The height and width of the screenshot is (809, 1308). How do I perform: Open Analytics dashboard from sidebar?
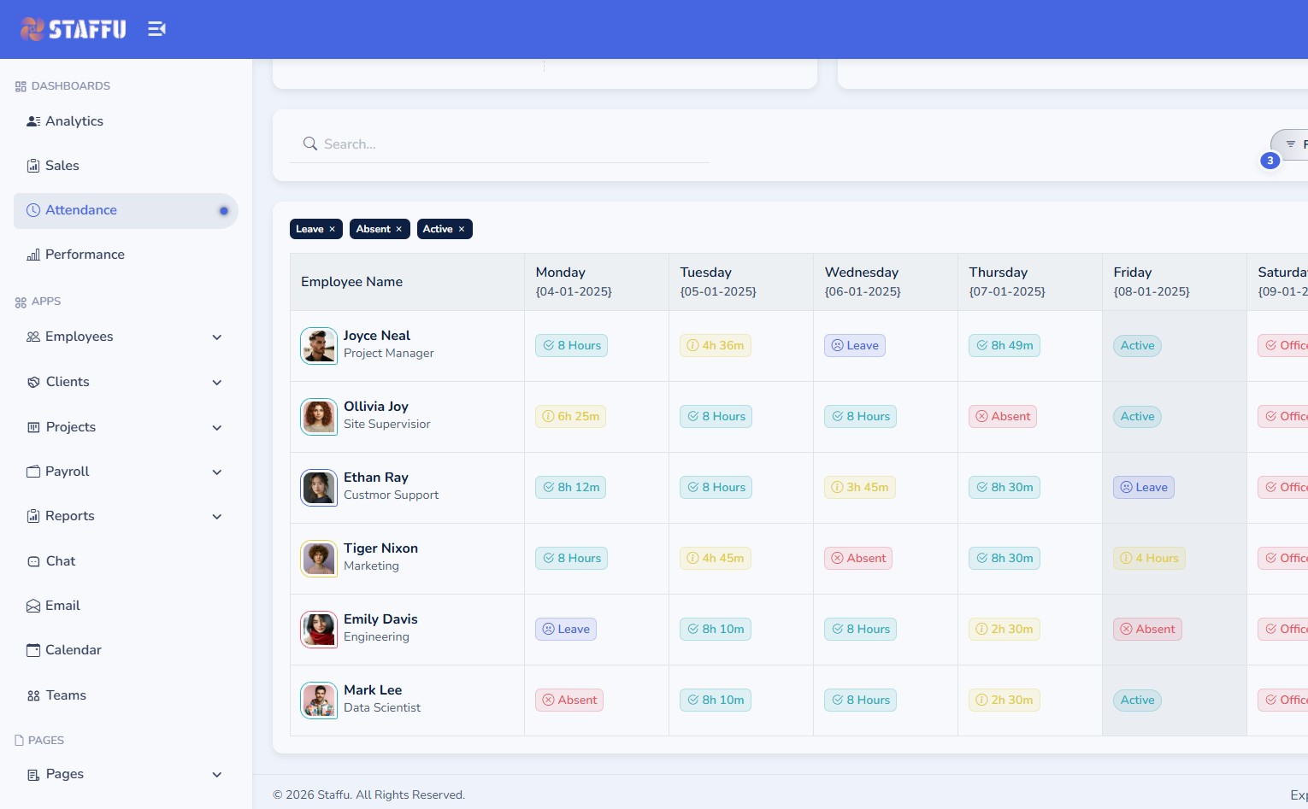(74, 121)
